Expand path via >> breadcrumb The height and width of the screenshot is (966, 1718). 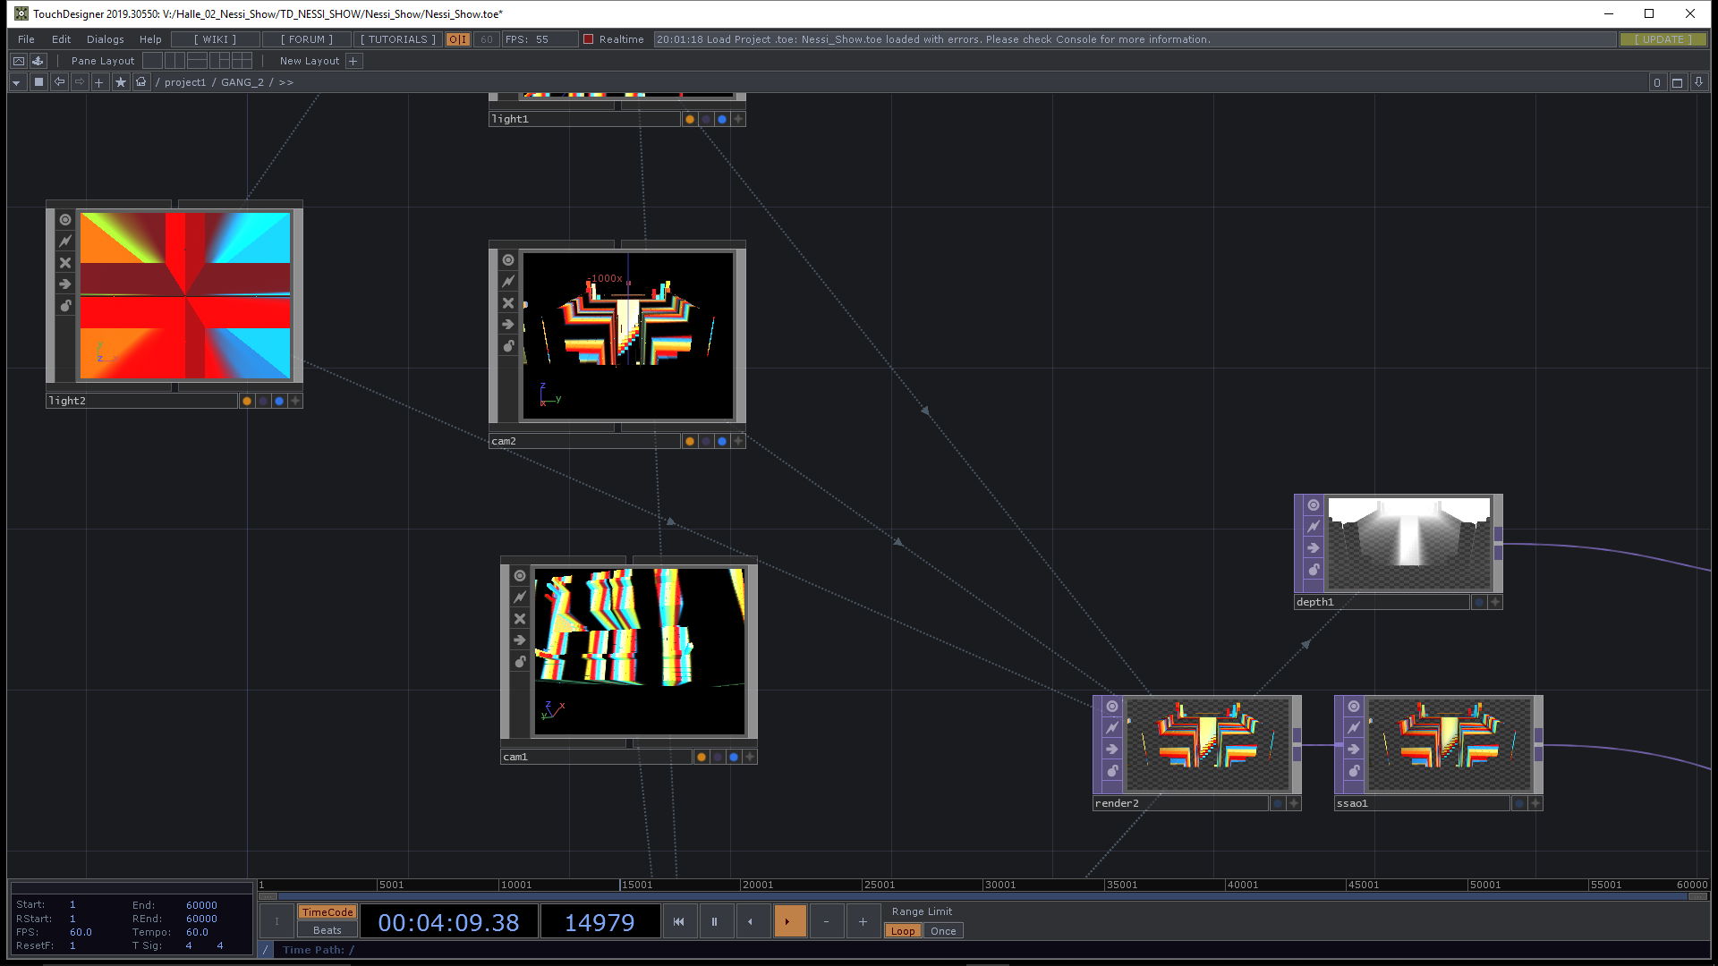tap(286, 82)
